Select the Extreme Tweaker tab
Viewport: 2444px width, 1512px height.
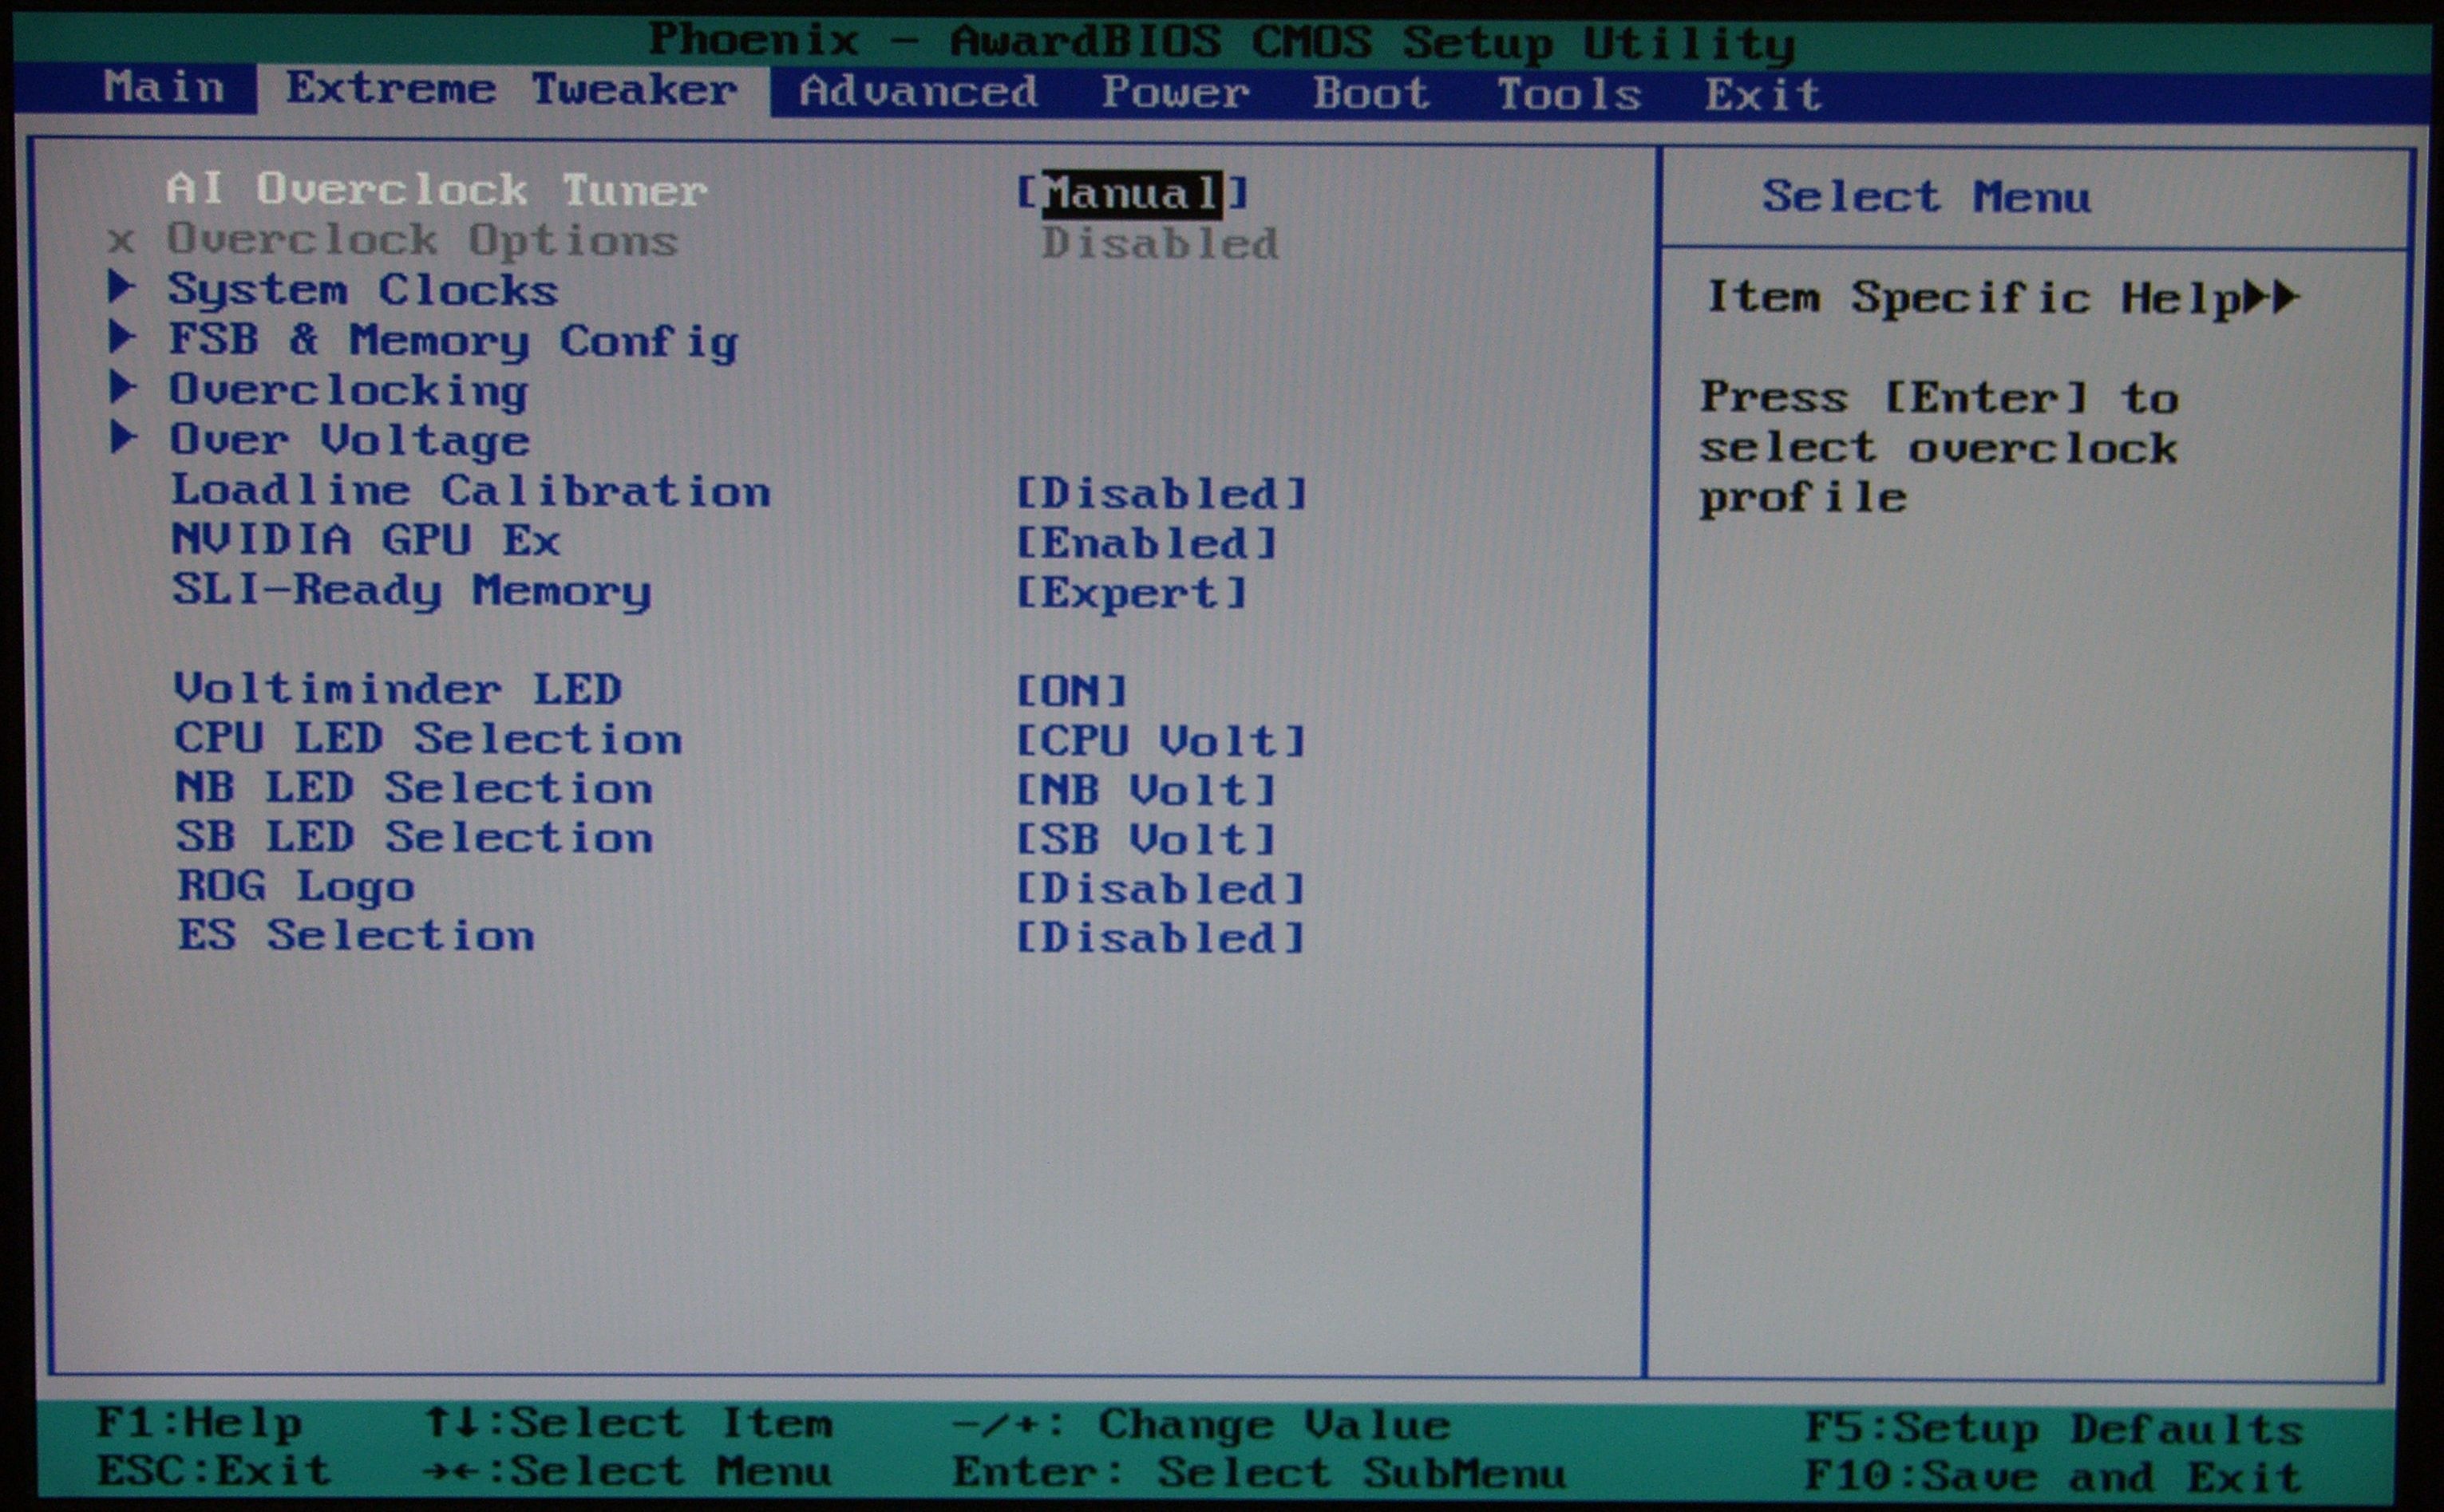pyautogui.click(x=512, y=90)
